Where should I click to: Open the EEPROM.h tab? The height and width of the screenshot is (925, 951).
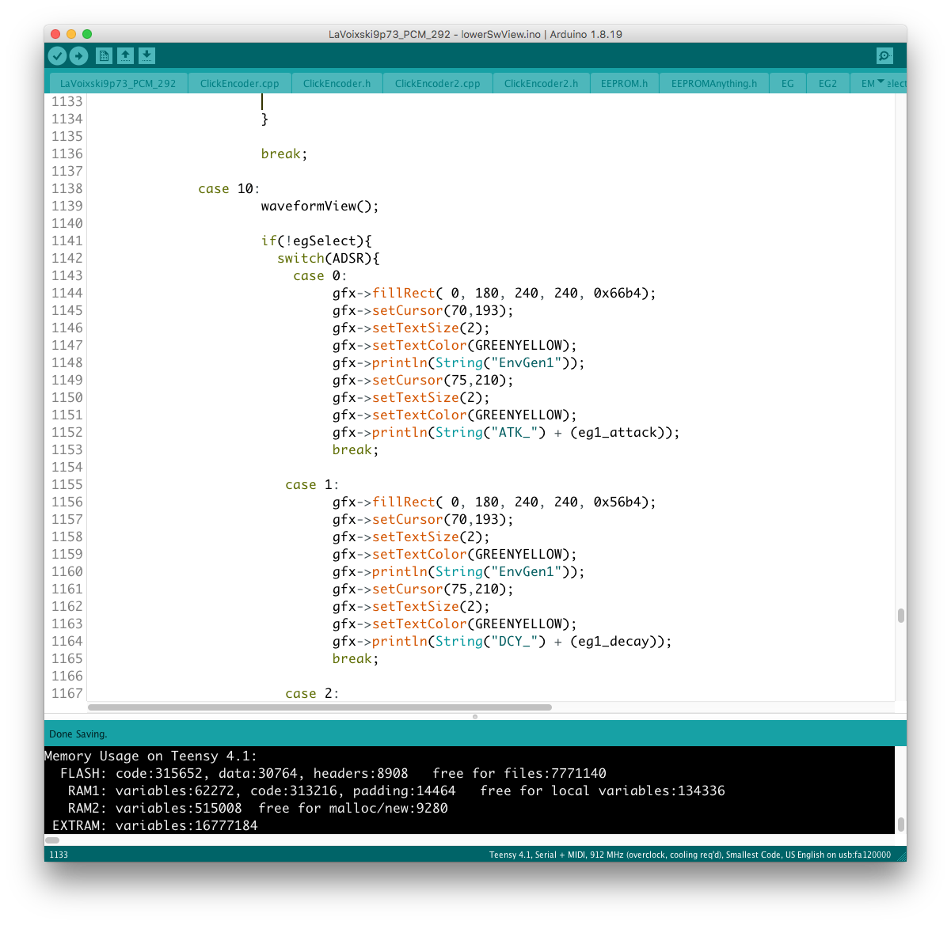[x=624, y=83]
